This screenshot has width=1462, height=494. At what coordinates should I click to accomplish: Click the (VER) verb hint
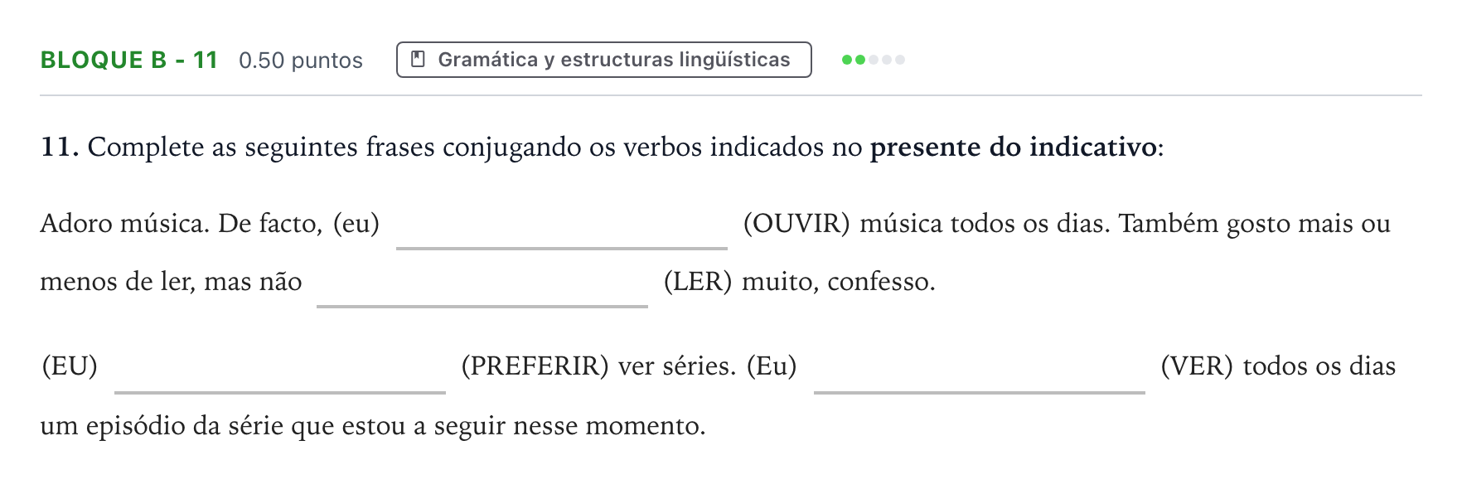point(1197,366)
